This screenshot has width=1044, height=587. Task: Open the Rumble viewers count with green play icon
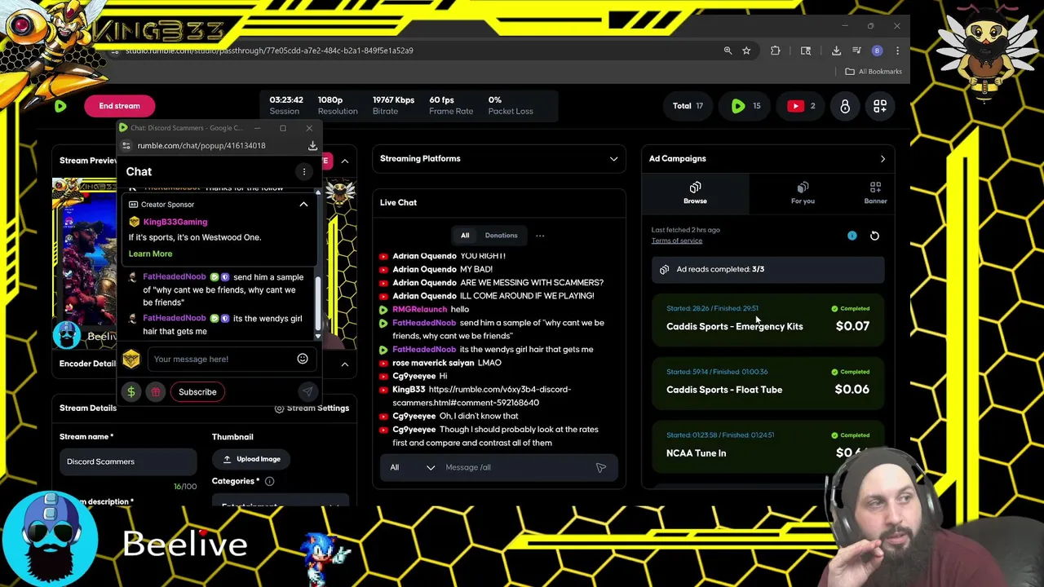pyautogui.click(x=745, y=106)
